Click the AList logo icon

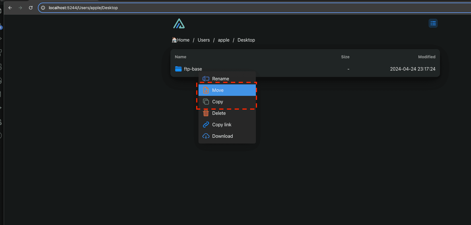click(x=179, y=24)
